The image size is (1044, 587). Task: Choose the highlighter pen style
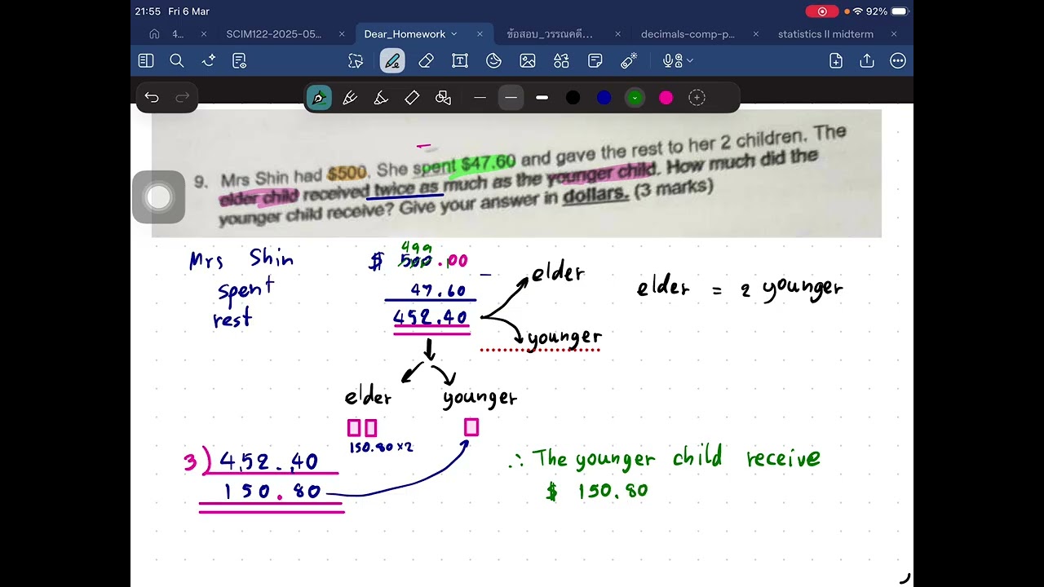pyautogui.click(x=381, y=98)
